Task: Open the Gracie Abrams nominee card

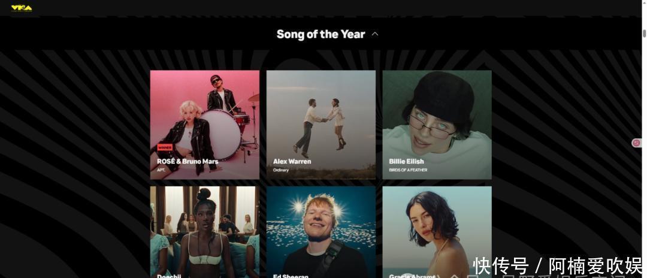Action: (437, 232)
